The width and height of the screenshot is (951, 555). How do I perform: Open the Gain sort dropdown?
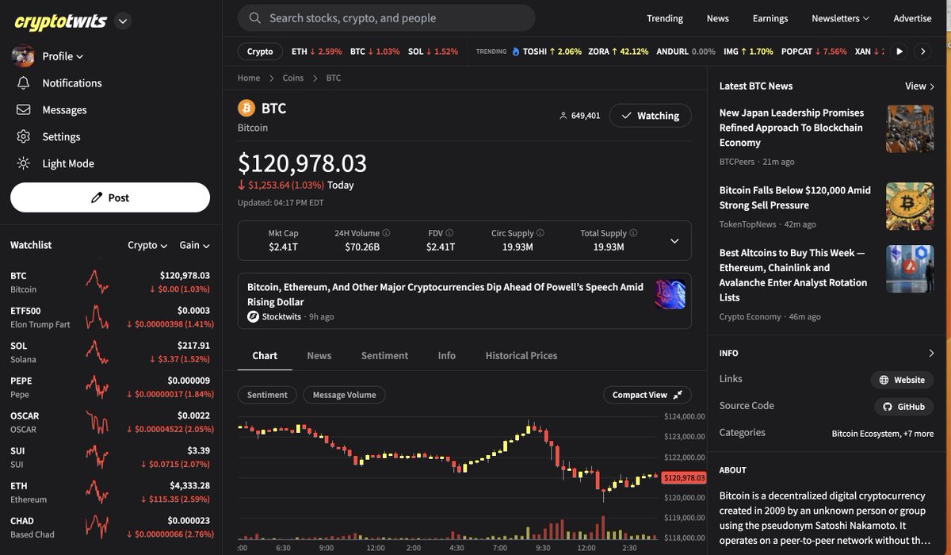pyautogui.click(x=194, y=245)
